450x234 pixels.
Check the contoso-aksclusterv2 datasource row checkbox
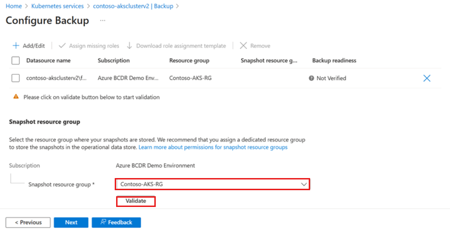pyautogui.click(x=15, y=78)
